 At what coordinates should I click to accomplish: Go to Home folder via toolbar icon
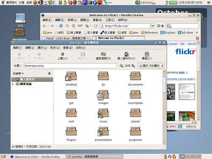pyautogui.click(x=126, y=56)
